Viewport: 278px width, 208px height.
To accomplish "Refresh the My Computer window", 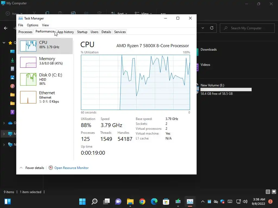I will coord(212,28).
